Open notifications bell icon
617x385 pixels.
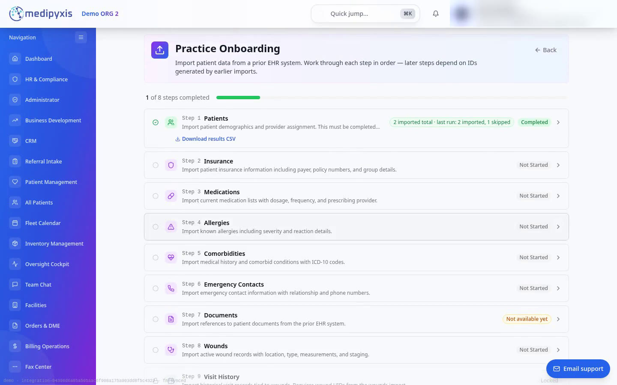[436, 14]
